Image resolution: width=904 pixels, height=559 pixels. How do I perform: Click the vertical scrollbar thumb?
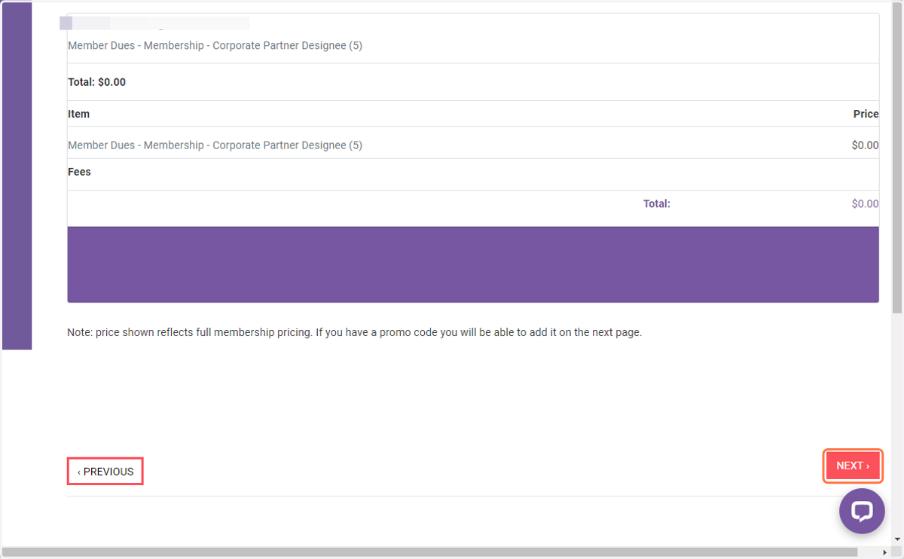(896, 158)
